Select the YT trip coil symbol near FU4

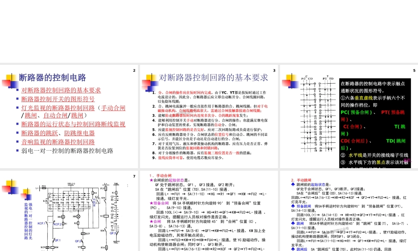coord(83,247)
